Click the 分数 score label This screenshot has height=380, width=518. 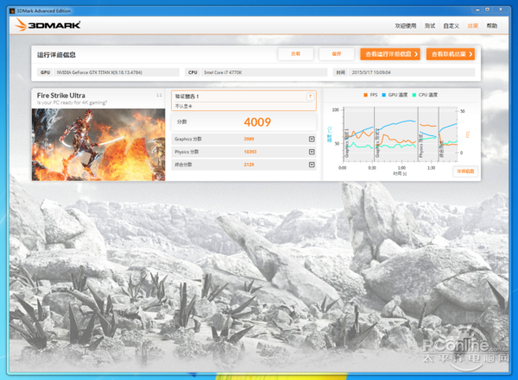[181, 122]
